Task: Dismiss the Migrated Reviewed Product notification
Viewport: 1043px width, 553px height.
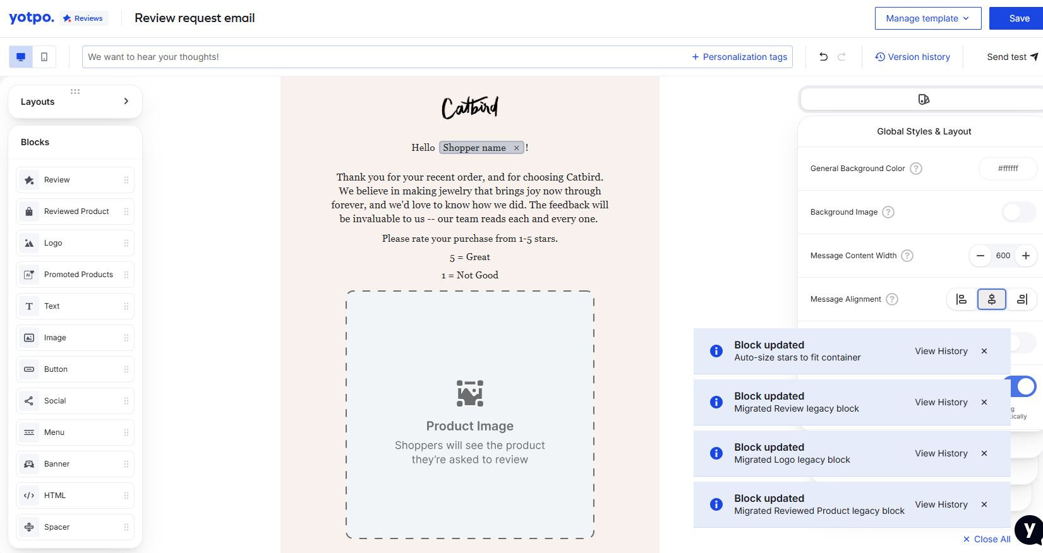Action: (984, 504)
